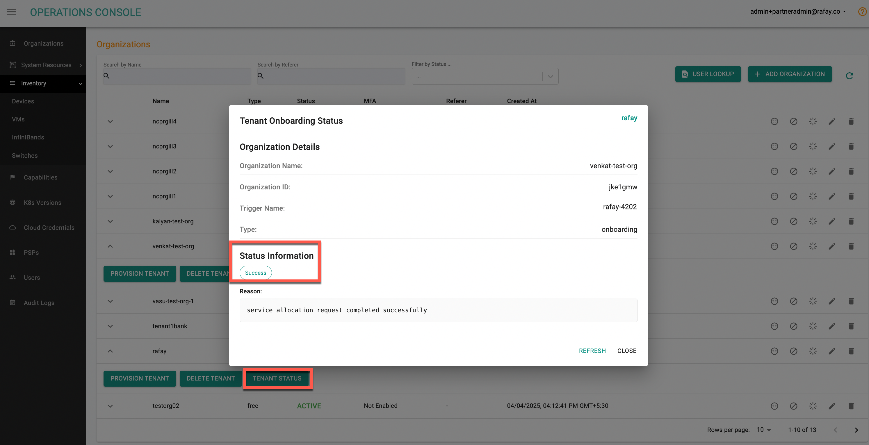Edit testorg02 using its pencil icon
Viewport: 869px width, 445px height.
(832, 406)
